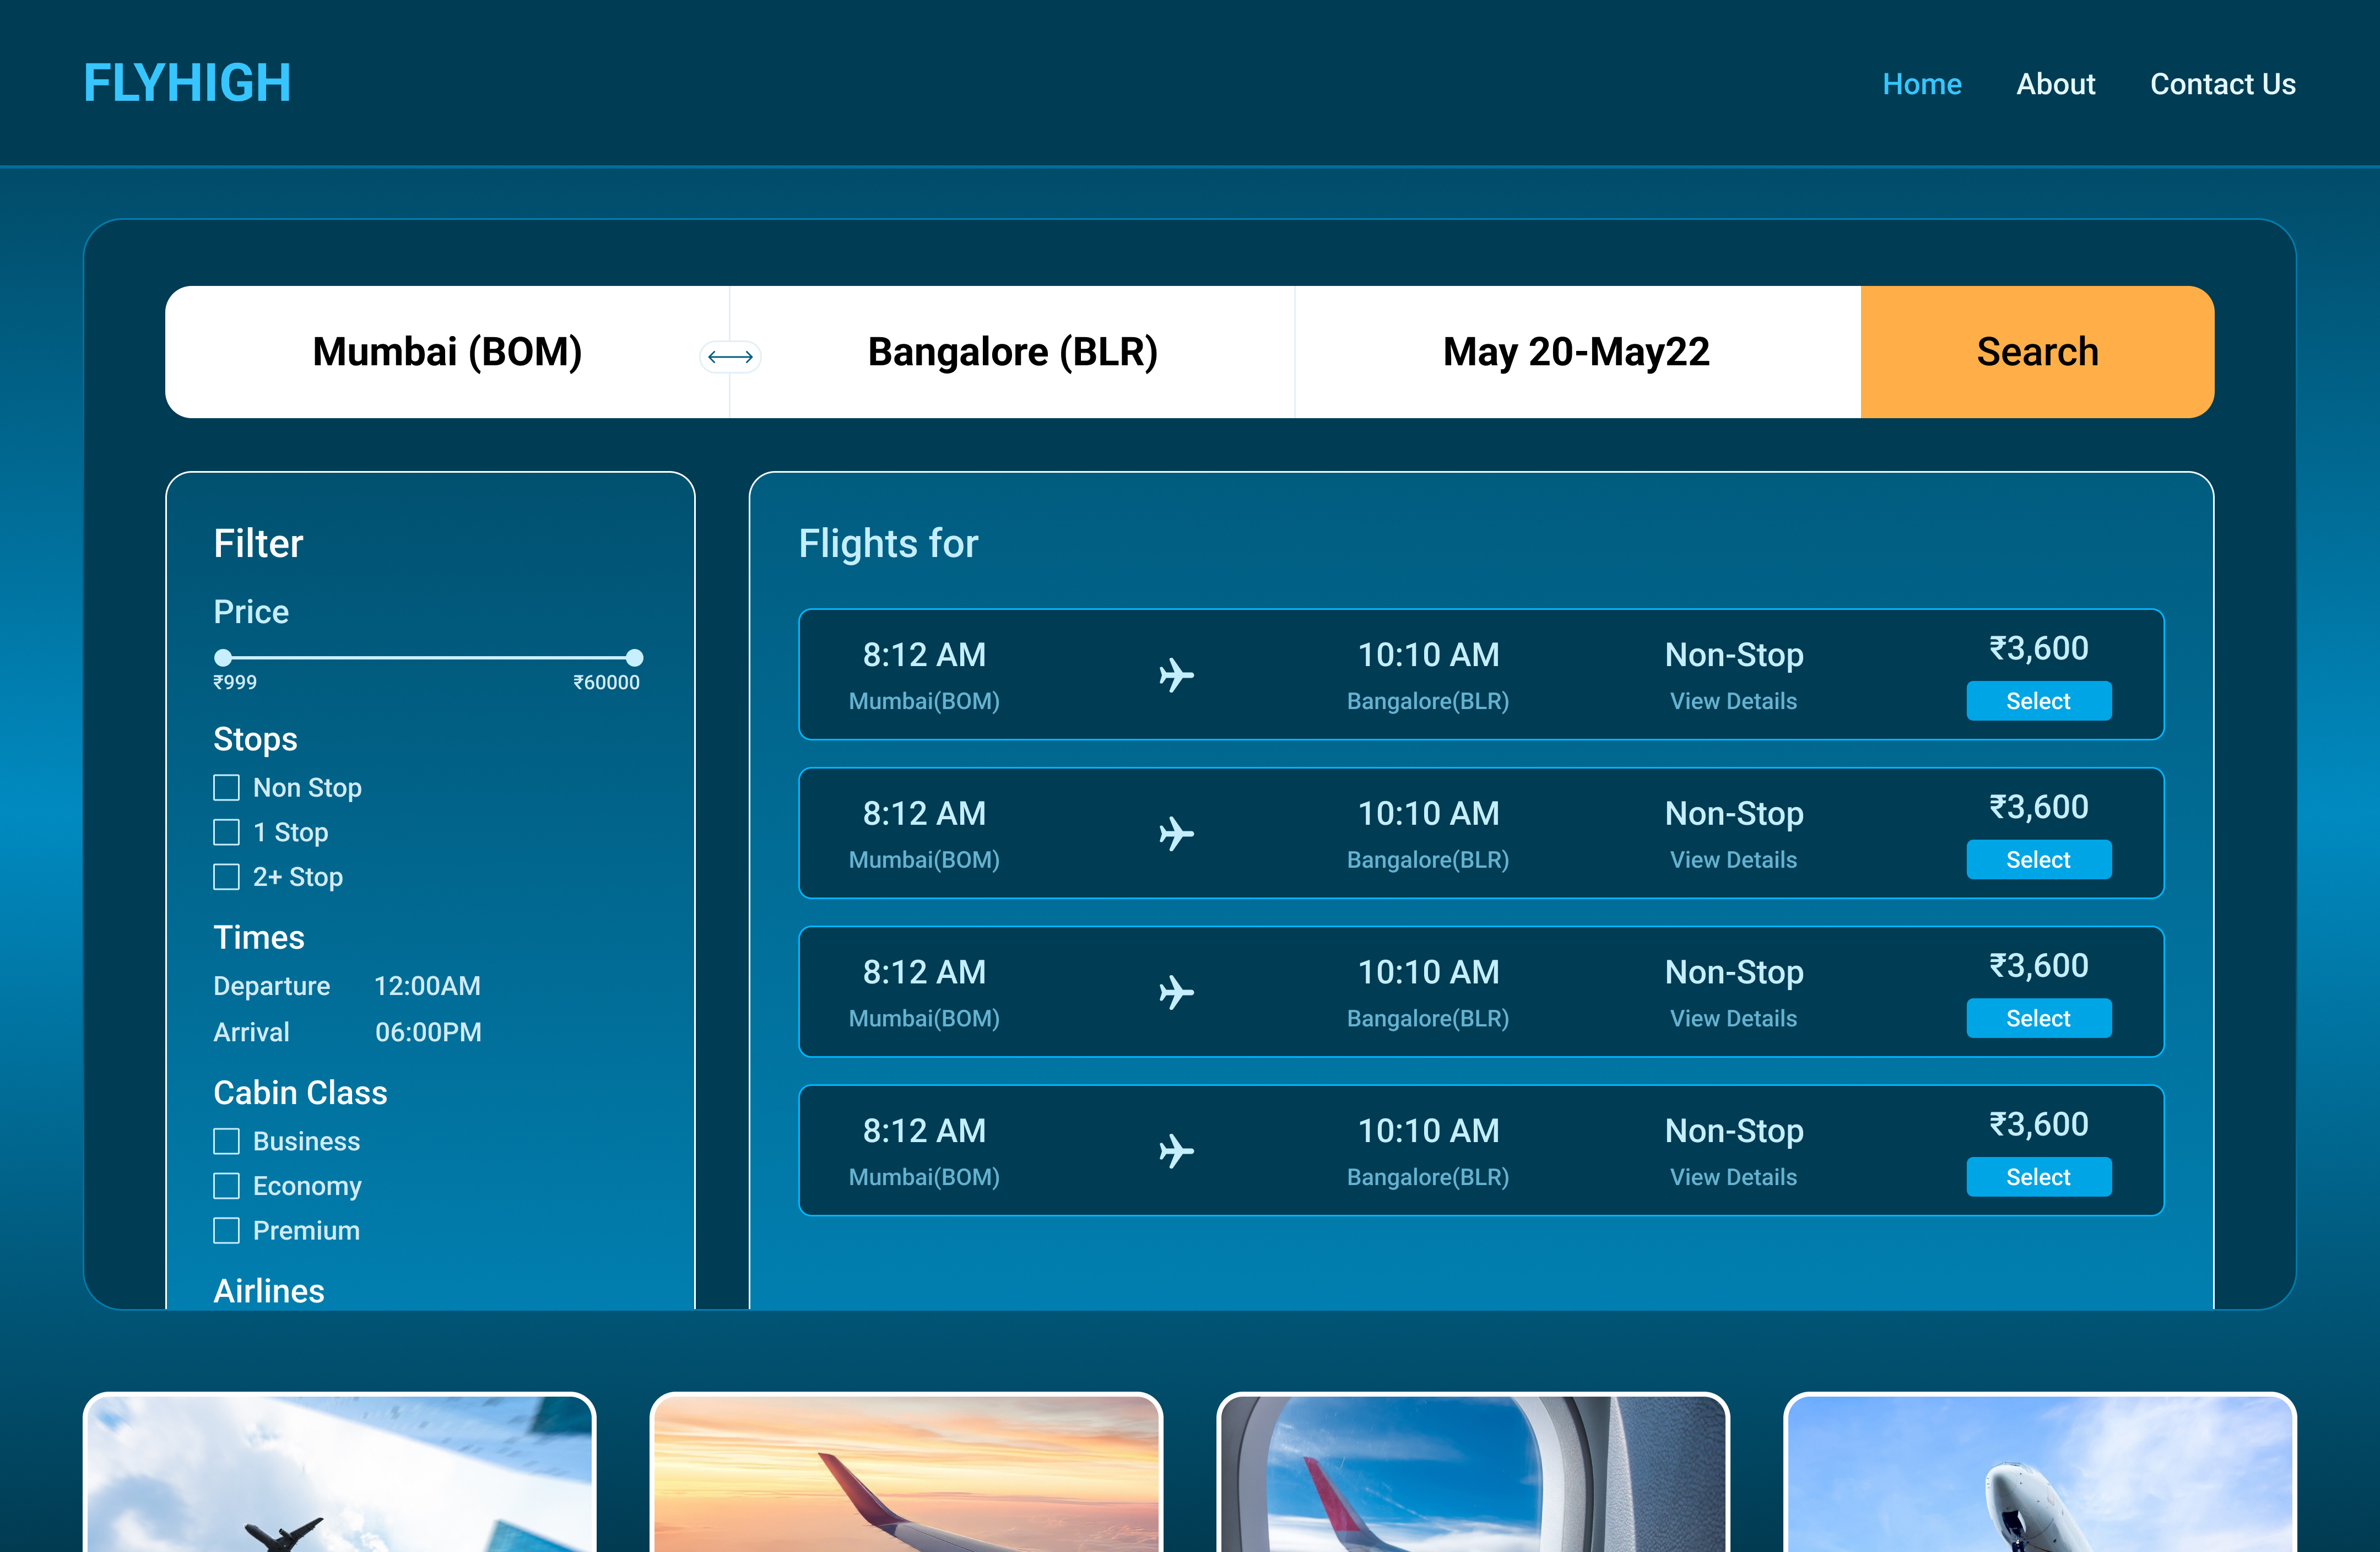This screenshot has height=1552, width=2380.
Task: Enable the Non Stop filter
Action: [x=227, y=788]
